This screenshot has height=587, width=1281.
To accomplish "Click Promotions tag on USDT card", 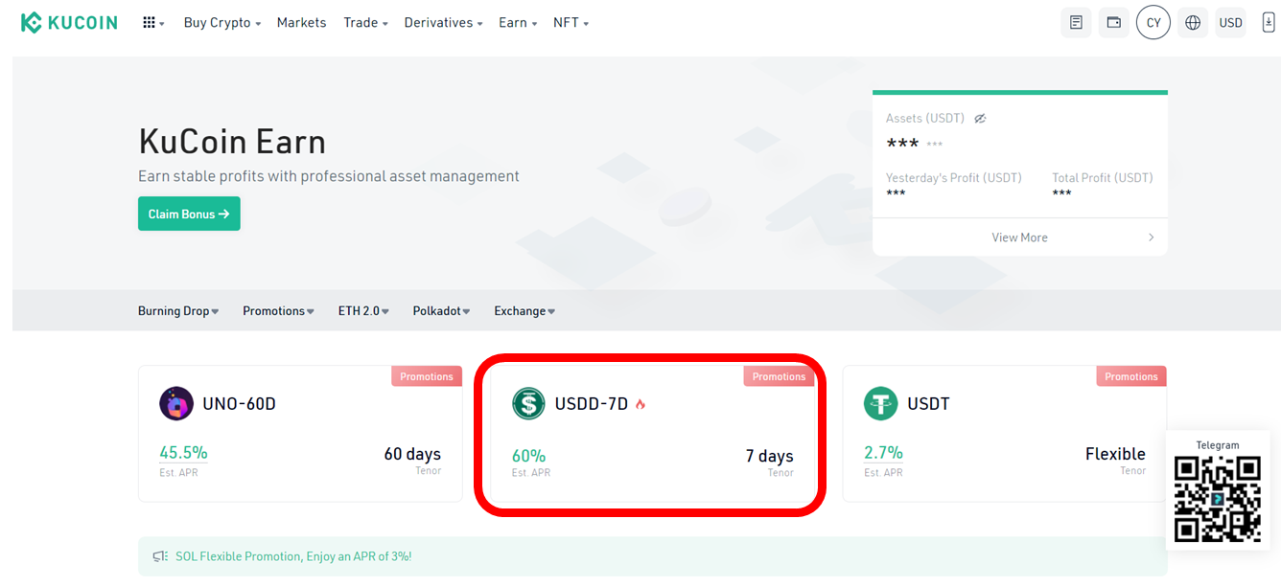I will coord(1131,376).
